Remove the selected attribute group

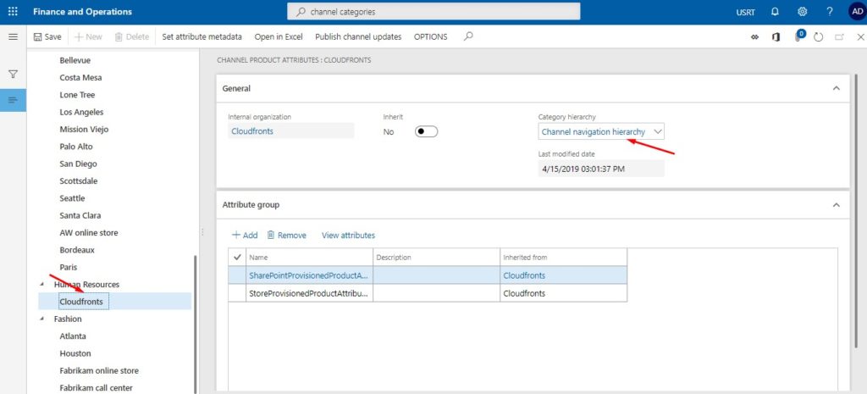(x=286, y=236)
